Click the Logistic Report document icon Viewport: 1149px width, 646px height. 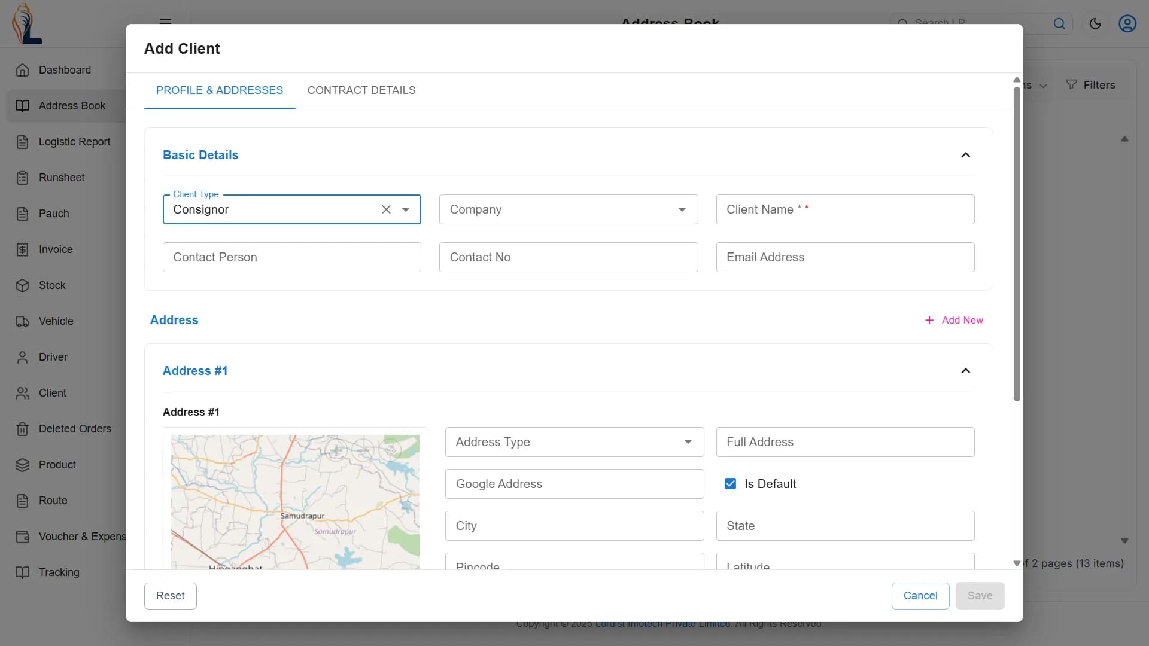(x=22, y=142)
